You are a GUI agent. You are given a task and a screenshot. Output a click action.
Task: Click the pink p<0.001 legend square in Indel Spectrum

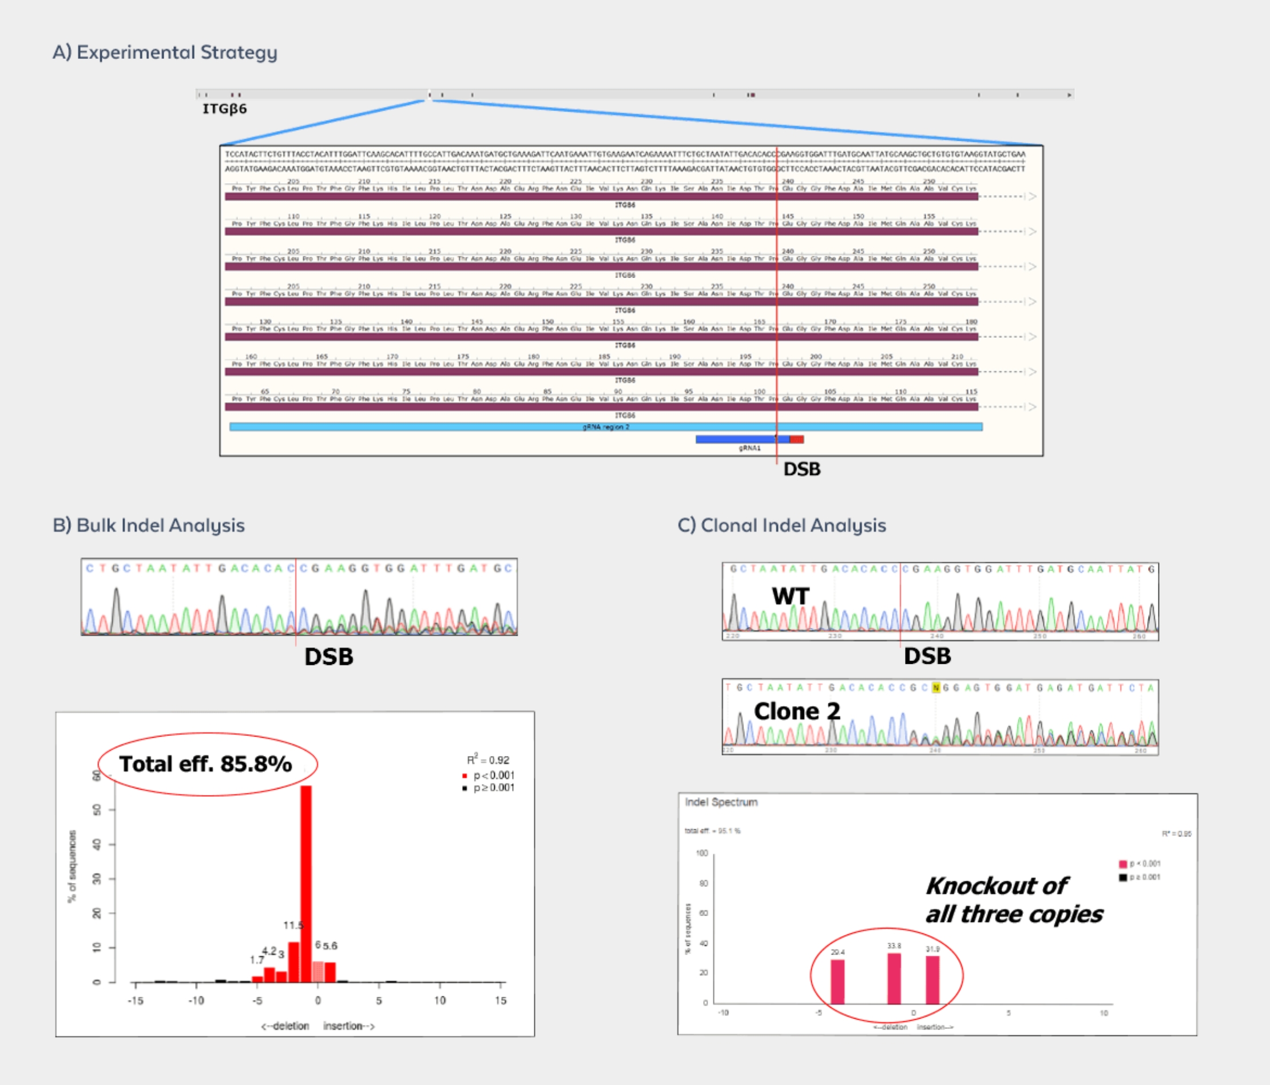pyautogui.click(x=1122, y=864)
